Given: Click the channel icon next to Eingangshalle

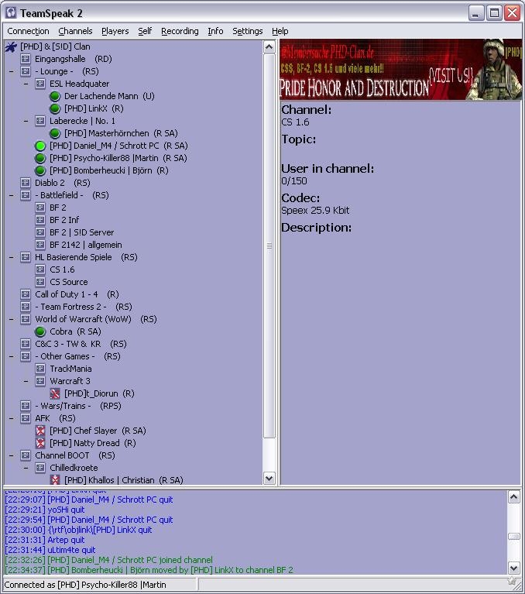Looking at the screenshot, I should (x=26, y=59).
